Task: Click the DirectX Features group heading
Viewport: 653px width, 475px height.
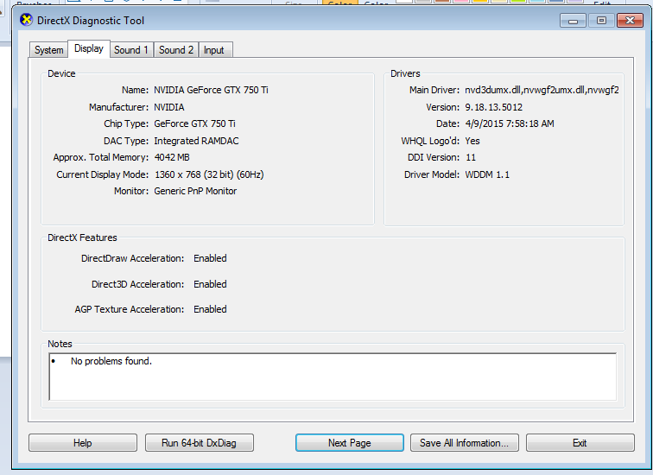Action: click(82, 237)
